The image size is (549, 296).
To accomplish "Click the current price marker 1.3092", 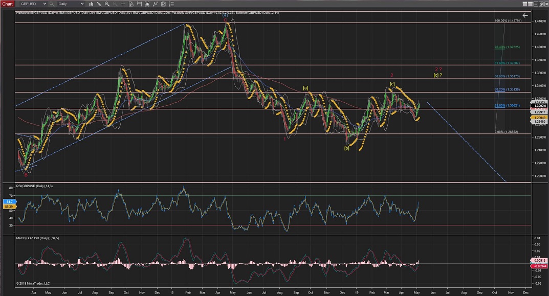I will tap(538, 105).
